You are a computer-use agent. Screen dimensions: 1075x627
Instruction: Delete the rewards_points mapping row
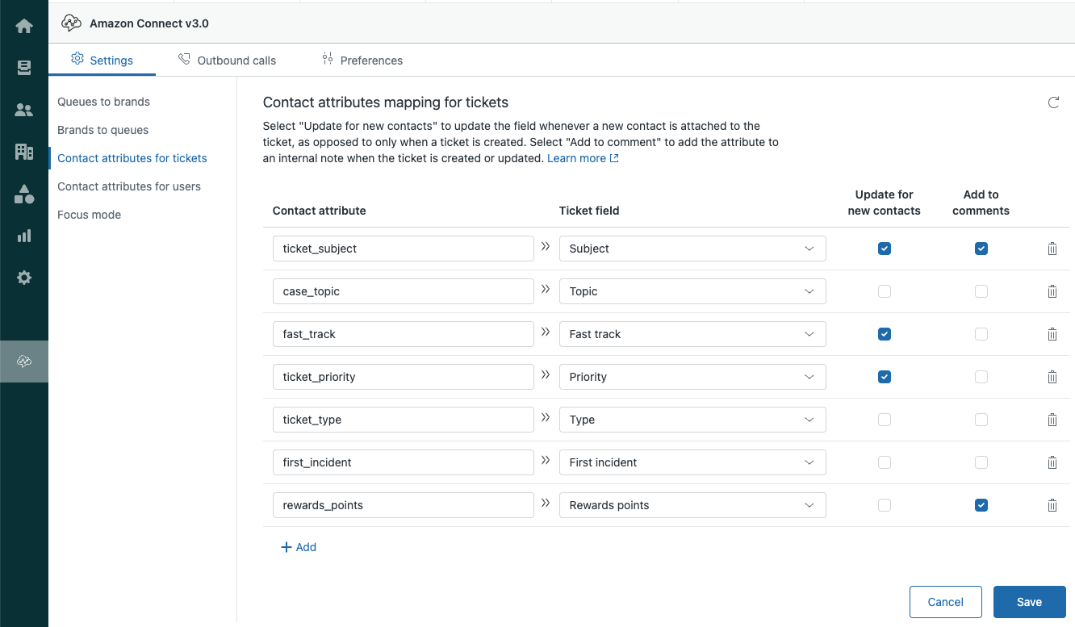[x=1052, y=505]
